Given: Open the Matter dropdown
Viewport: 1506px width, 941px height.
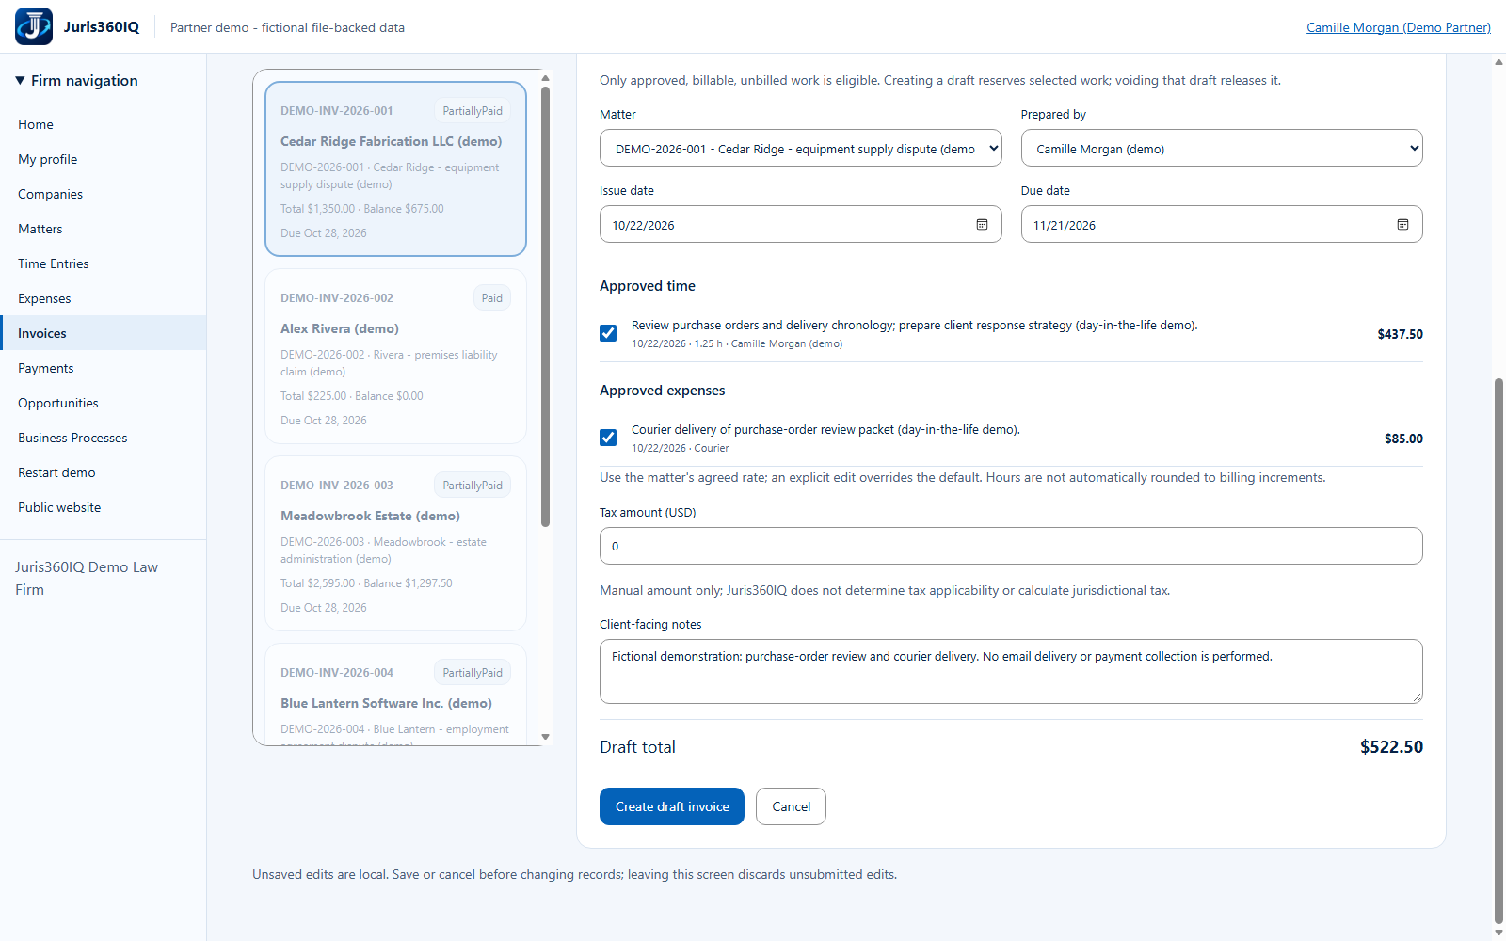Looking at the screenshot, I should tap(800, 149).
